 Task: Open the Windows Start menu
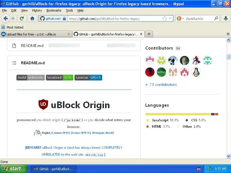(14, 169)
